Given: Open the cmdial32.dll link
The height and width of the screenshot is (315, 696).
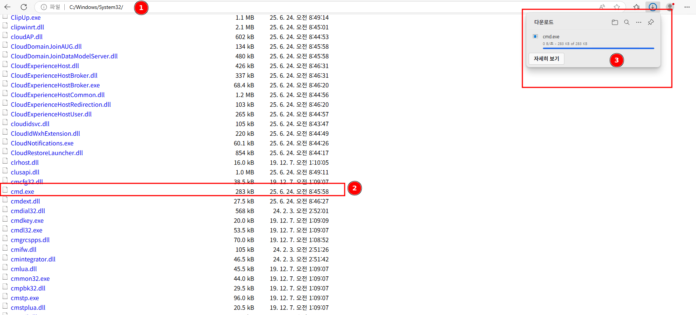Looking at the screenshot, I should click(x=28, y=211).
